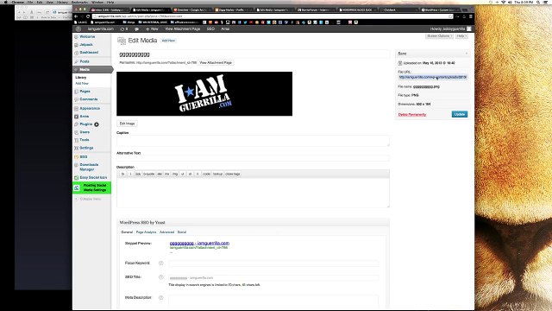Open the updates icon in the admin bar

pyautogui.click(x=124, y=29)
